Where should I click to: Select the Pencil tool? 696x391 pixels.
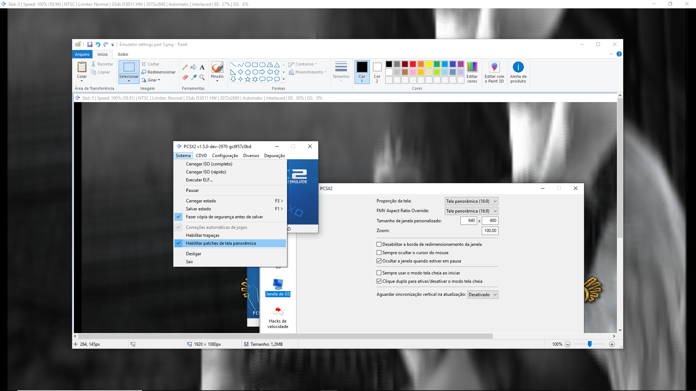point(185,67)
